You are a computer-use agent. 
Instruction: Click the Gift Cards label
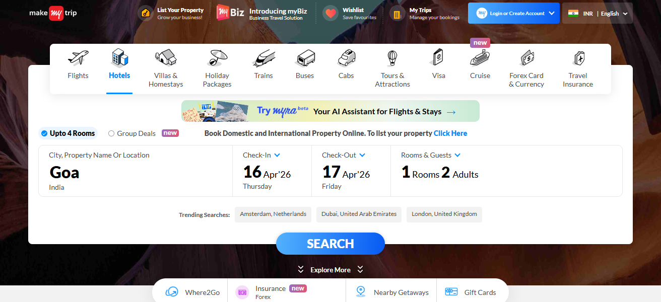tap(480, 292)
